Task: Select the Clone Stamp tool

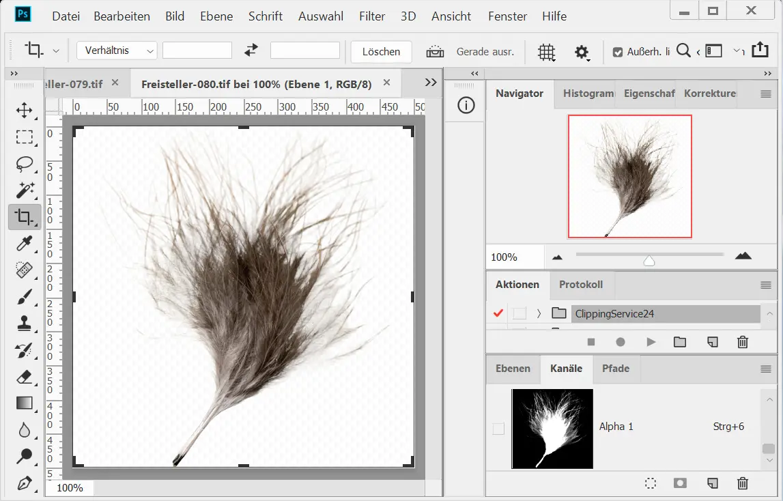Action: click(25, 324)
